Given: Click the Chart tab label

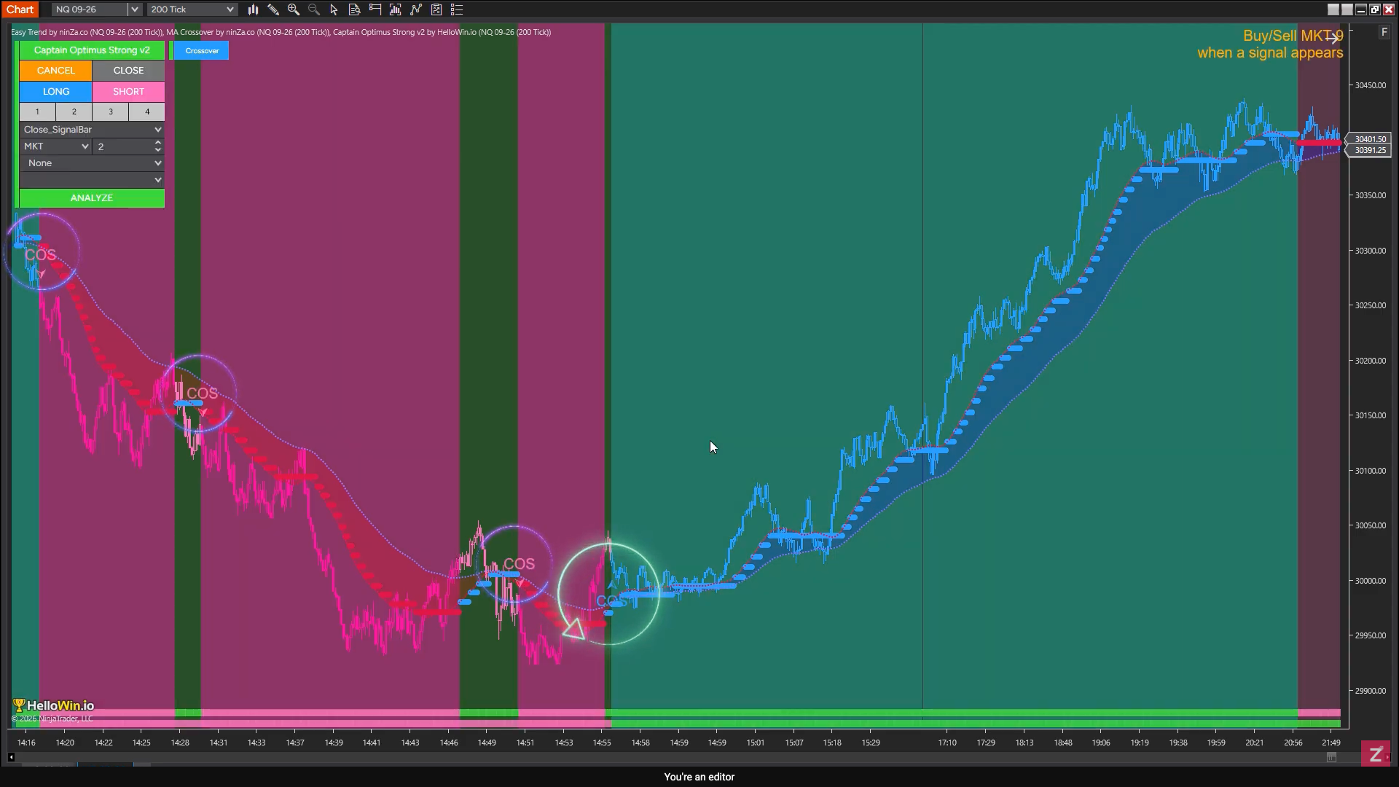Looking at the screenshot, I should pyautogui.click(x=20, y=9).
